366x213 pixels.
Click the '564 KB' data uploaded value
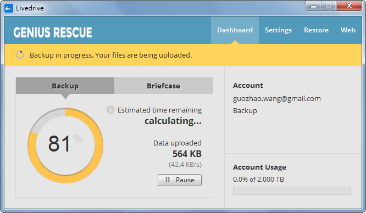click(x=187, y=154)
